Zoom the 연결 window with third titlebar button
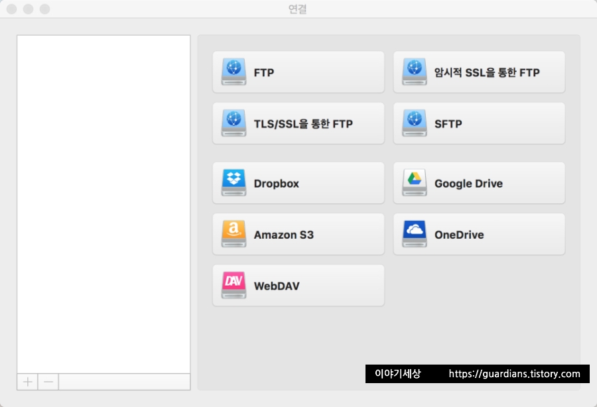This screenshot has width=597, height=407. [x=45, y=9]
